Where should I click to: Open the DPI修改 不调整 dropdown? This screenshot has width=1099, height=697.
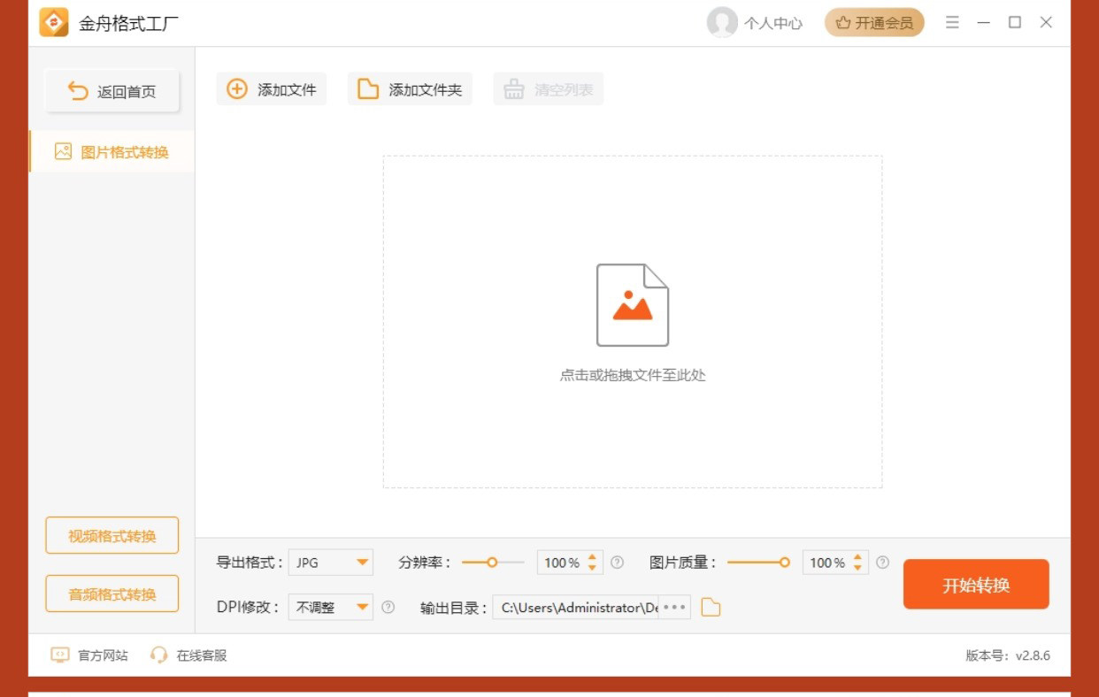point(331,608)
